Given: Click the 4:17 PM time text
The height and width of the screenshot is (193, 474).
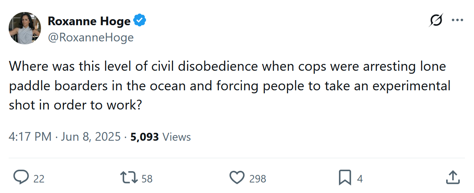Looking at the screenshot, I should (x=30, y=137).
